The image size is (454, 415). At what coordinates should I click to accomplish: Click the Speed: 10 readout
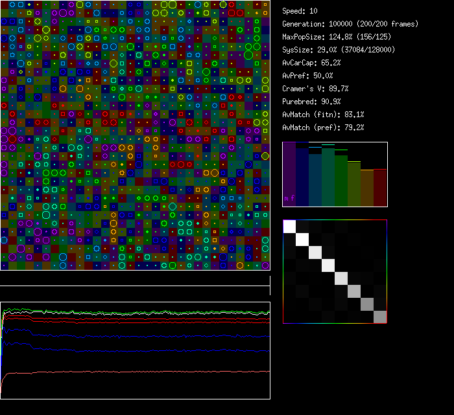pyautogui.click(x=300, y=11)
